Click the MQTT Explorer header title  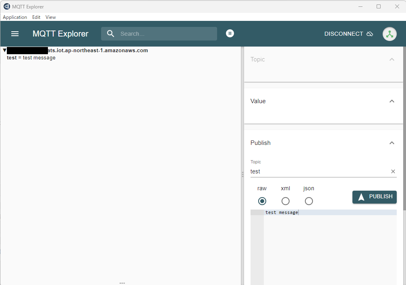click(60, 34)
